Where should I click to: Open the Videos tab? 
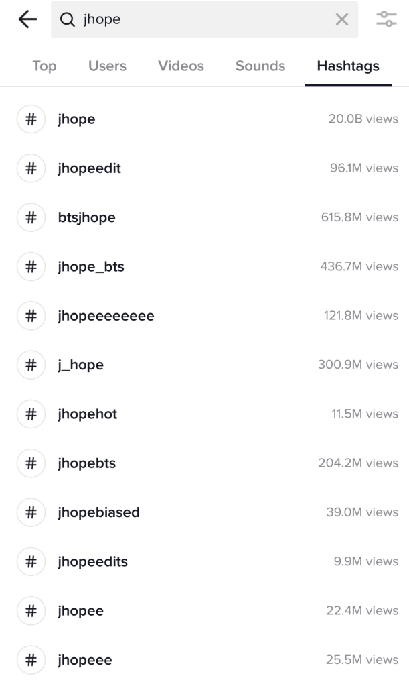pyautogui.click(x=181, y=66)
